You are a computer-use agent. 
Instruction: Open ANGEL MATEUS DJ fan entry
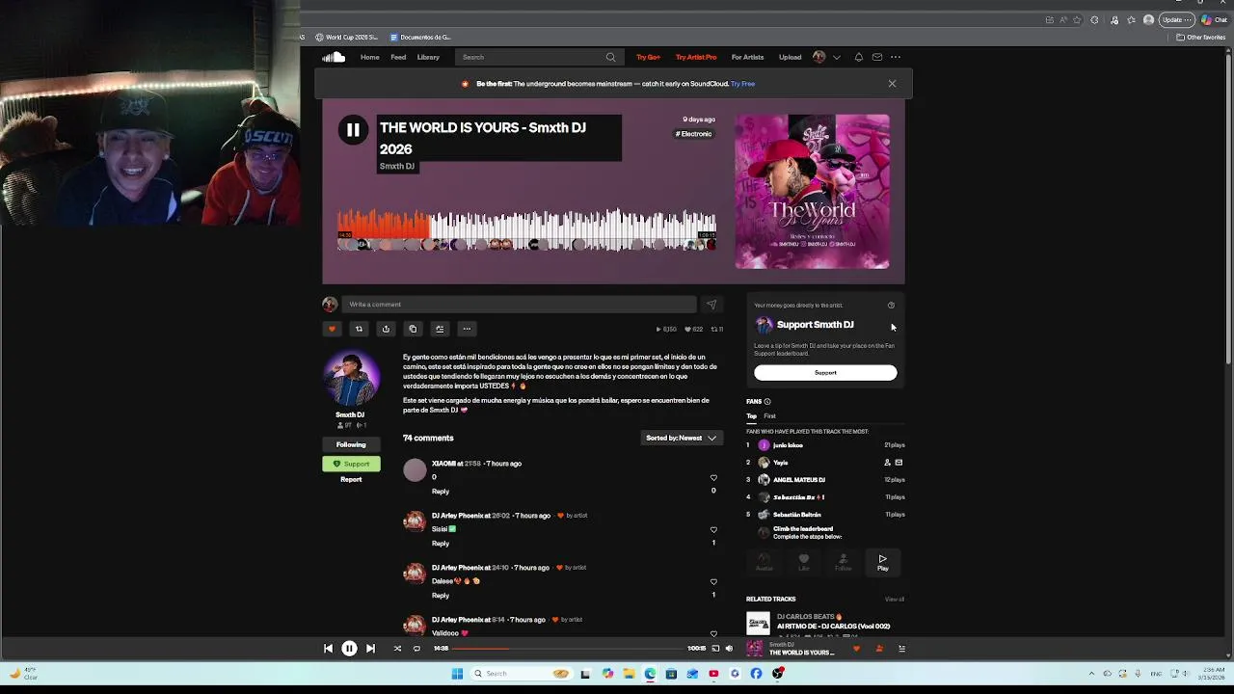click(x=799, y=480)
